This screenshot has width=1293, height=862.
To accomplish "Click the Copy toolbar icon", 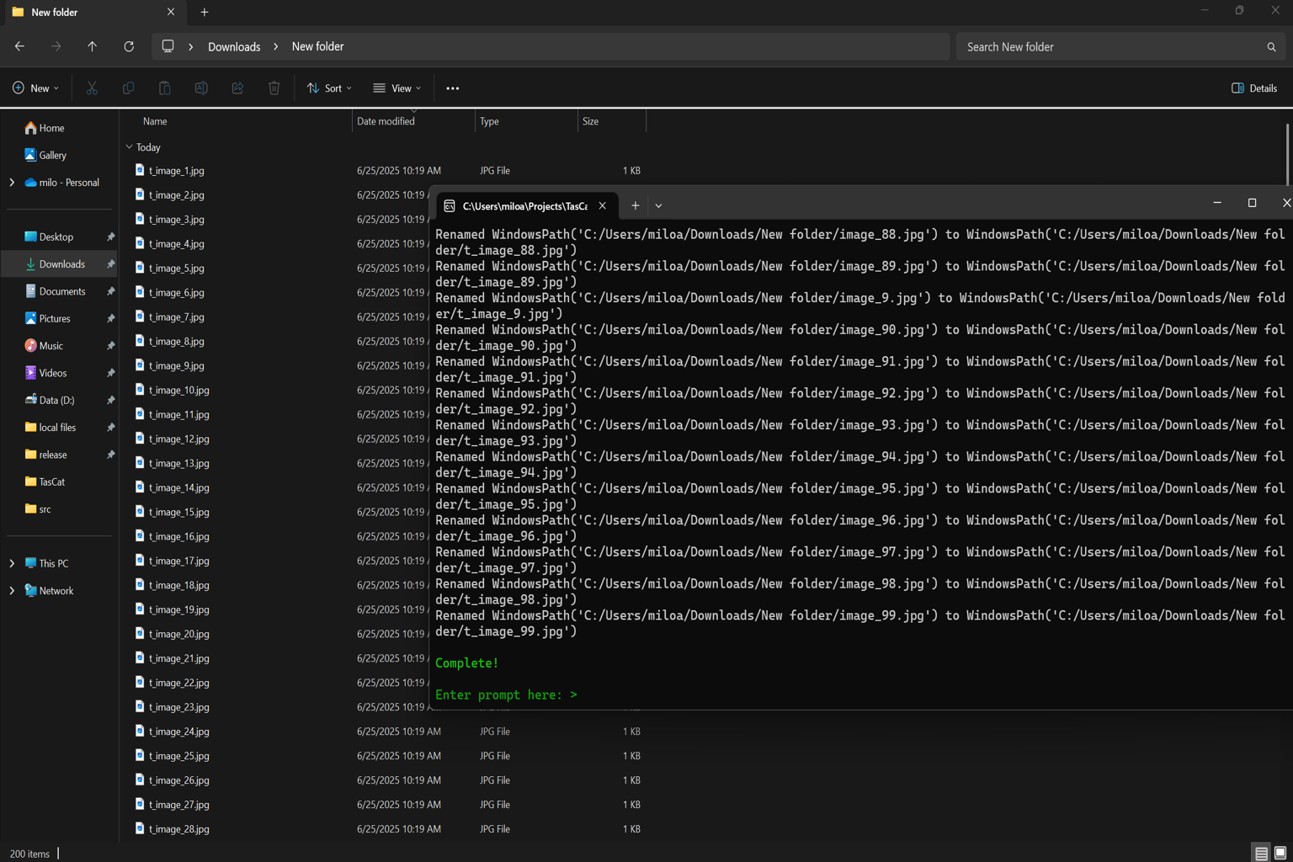I will 128,88.
